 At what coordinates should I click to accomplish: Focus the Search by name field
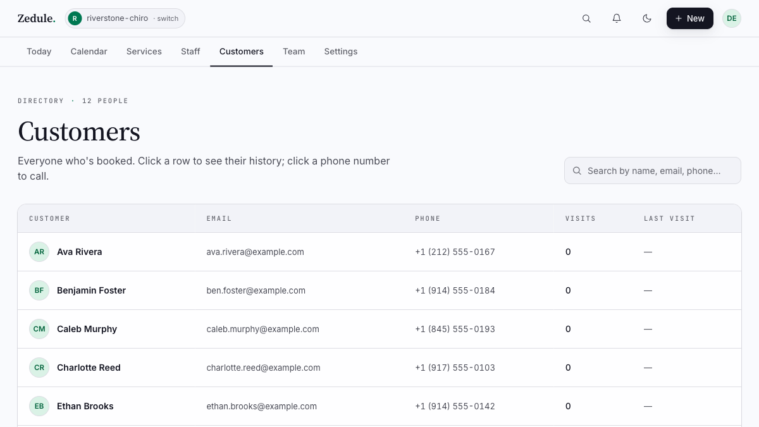point(653,171)
